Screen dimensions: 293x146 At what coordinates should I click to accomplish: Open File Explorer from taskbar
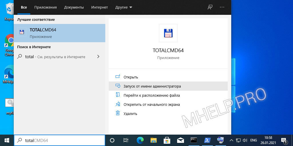153,140
